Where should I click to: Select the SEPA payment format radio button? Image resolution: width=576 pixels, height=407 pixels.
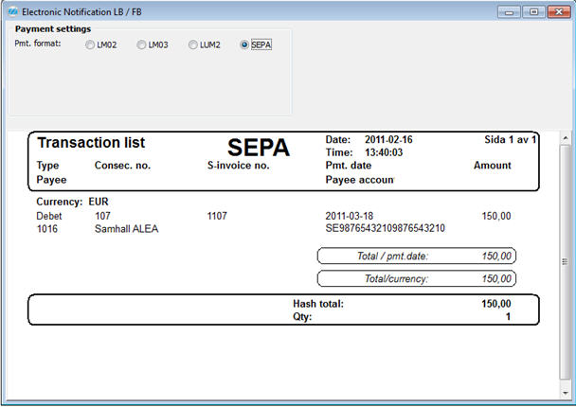(x=245, y=44)
